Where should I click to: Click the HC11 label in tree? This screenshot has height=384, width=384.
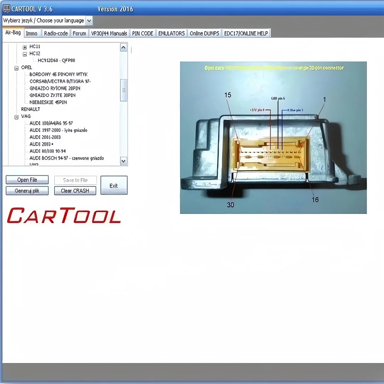point(35,46)
